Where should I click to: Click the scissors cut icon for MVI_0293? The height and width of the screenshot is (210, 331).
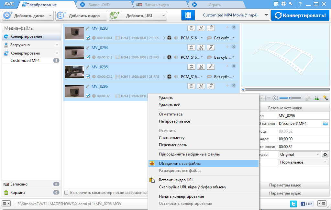coord(201,28)
